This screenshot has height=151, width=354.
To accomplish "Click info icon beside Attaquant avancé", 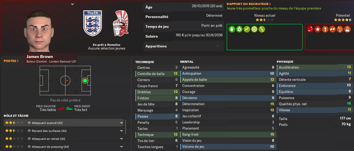I will [x=29, y=123].
